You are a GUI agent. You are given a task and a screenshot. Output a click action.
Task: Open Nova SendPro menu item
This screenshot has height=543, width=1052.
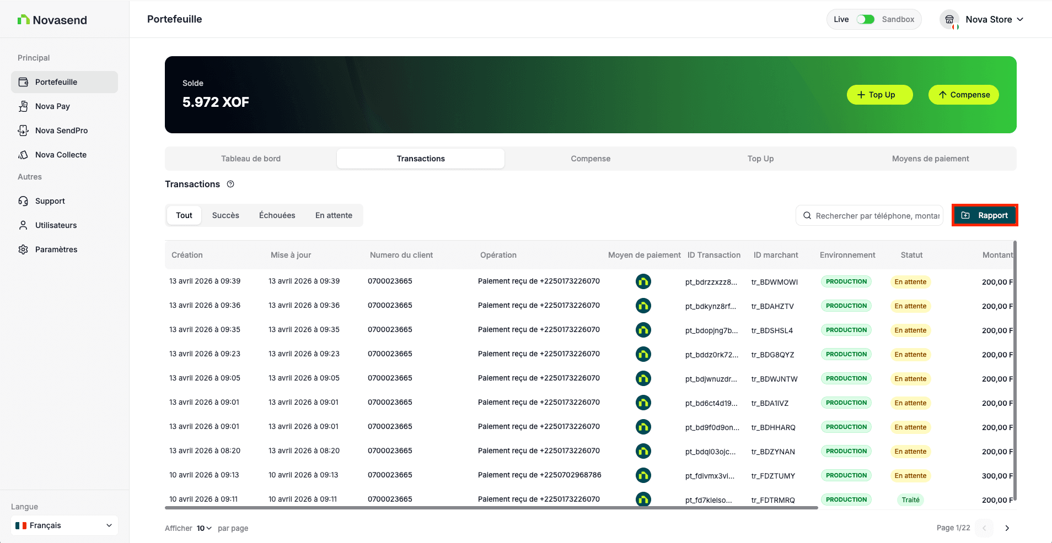65,131
